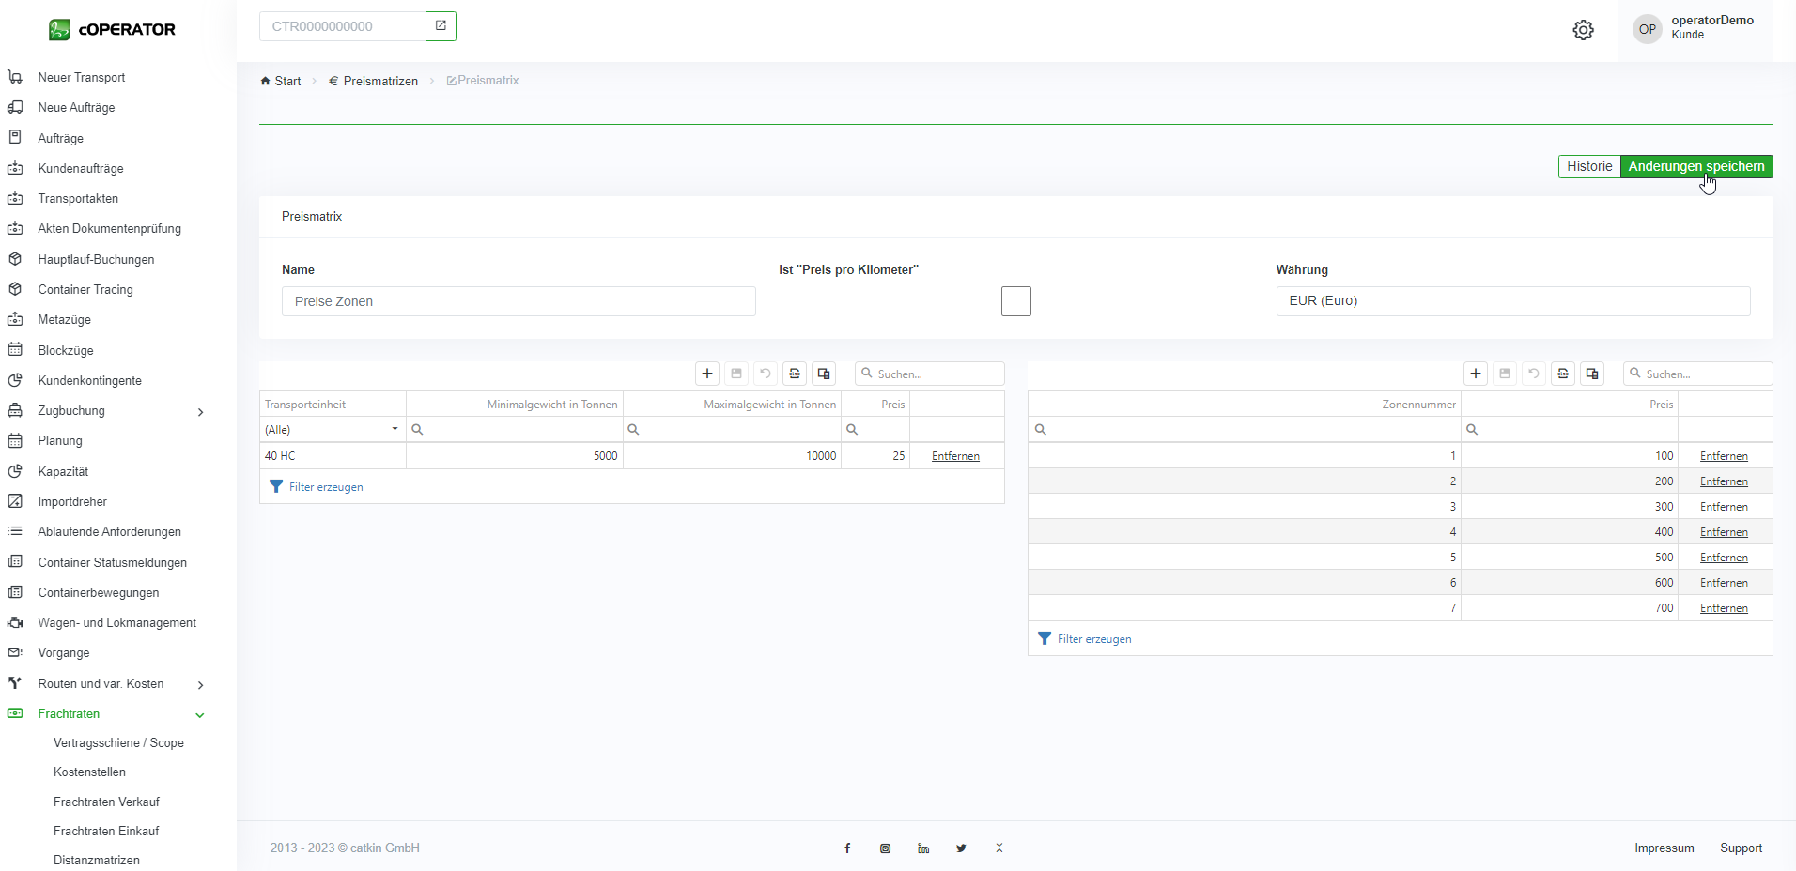1796x871 pixels.
Task: Collapse the Frachtraten menu section
Action: tap(200, 715)
